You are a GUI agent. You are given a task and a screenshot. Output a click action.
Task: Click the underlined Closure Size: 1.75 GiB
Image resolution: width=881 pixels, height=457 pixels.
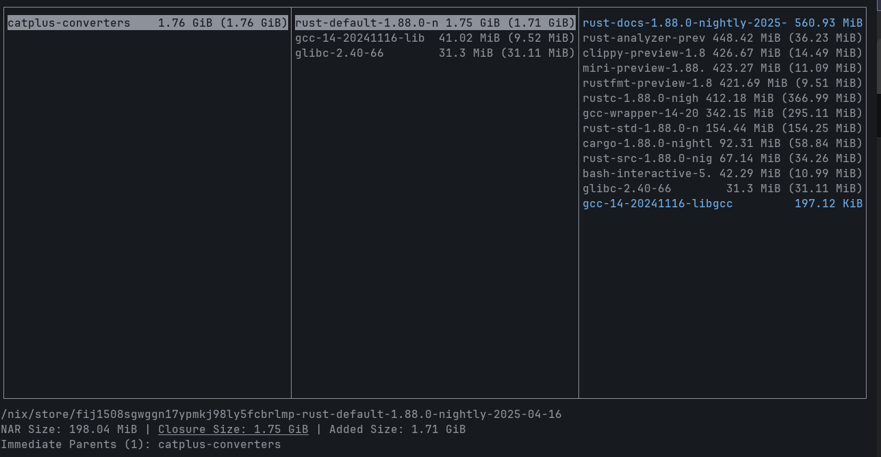[x=233, y=430]
